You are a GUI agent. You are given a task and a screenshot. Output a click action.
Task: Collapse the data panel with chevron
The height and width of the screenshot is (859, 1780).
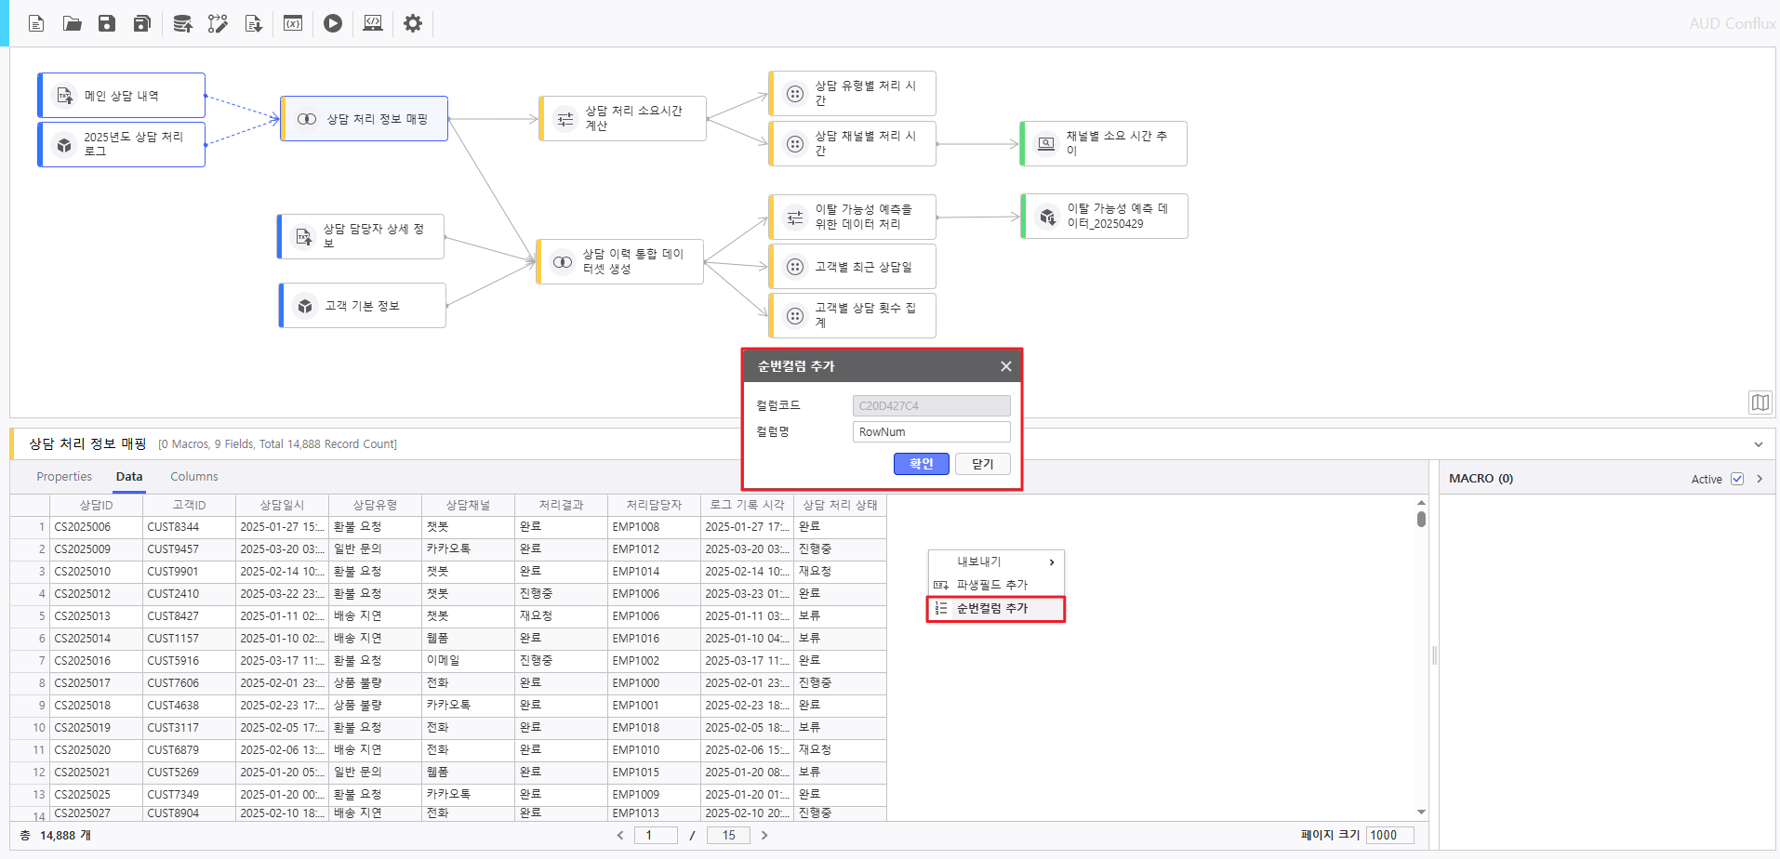click(1758, 444)
